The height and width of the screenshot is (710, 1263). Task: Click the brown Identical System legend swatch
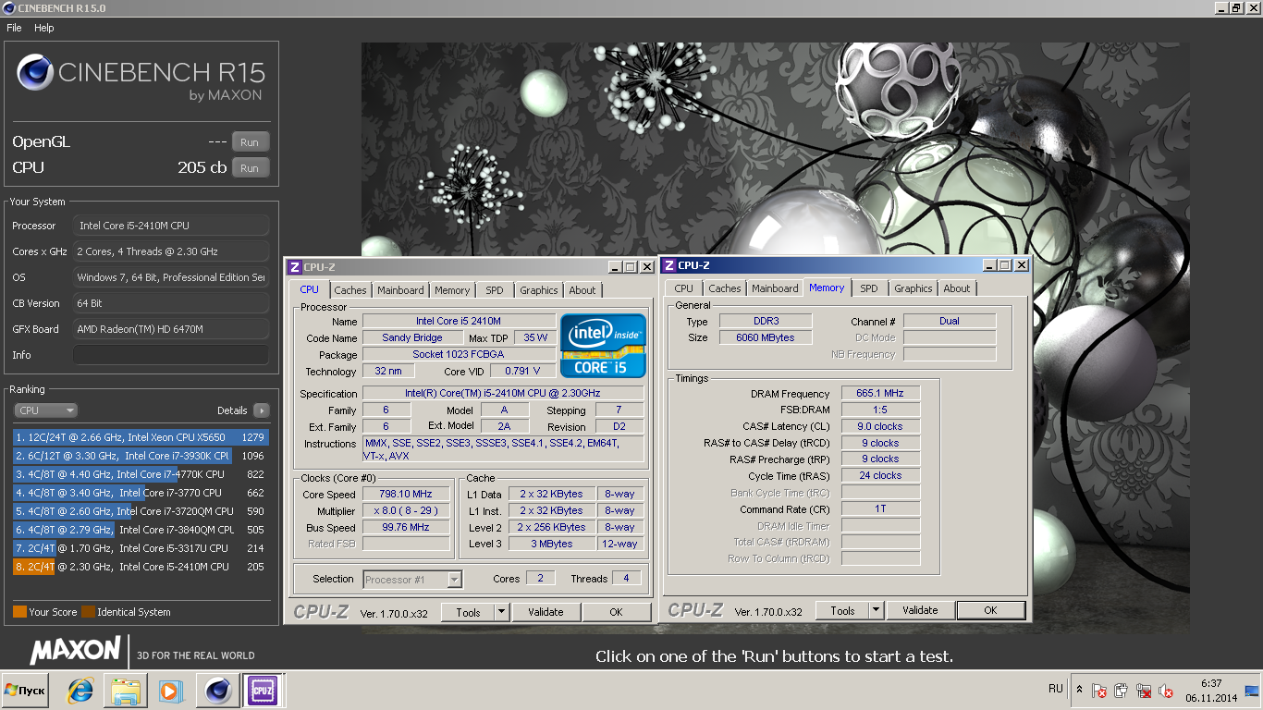(88, 612)
